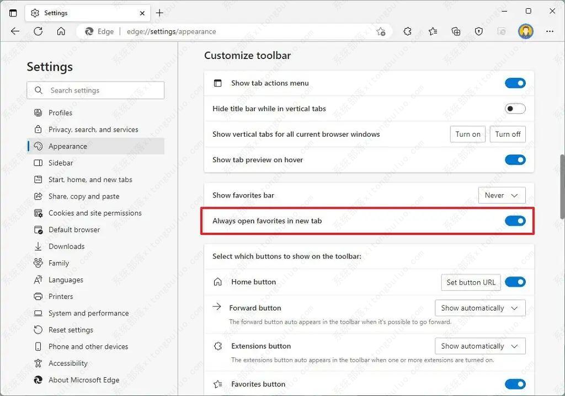Open the Favorites star-list toolbar icon
The height and width of the screenshot is (396, 565).
click(x=433, y=31)
